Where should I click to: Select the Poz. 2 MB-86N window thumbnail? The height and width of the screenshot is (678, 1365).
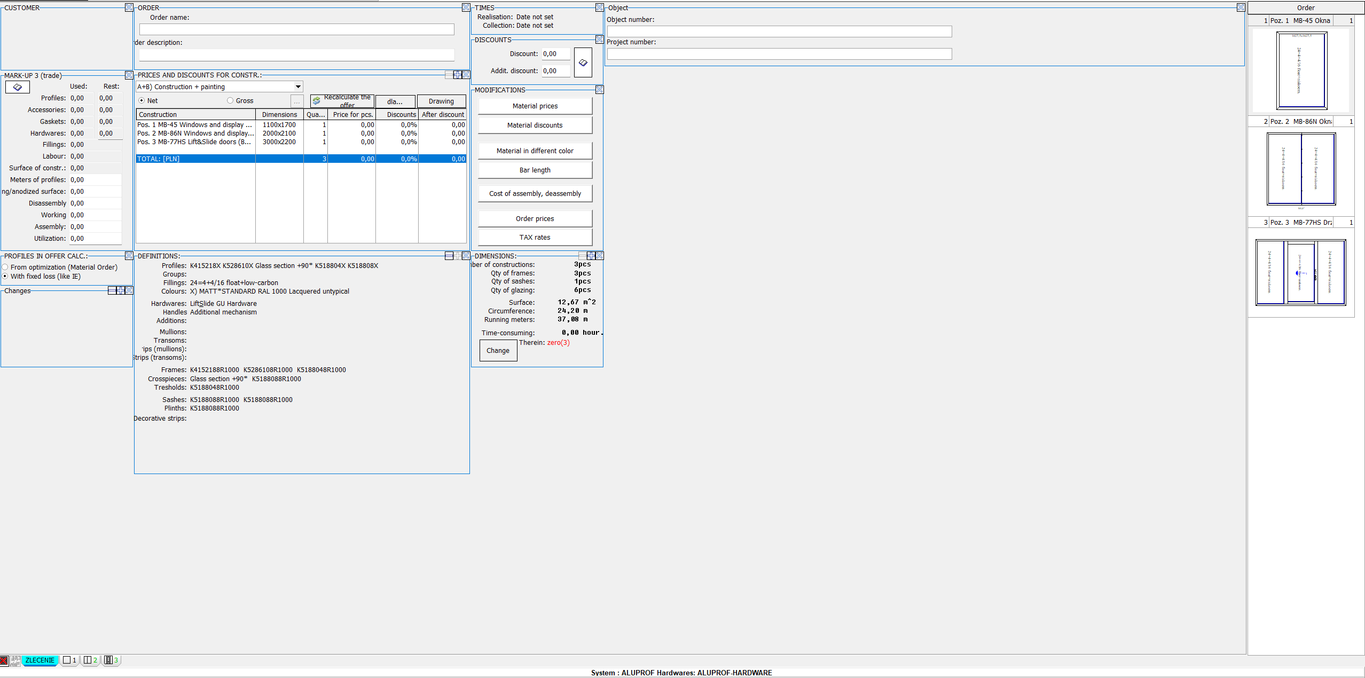coord(1300,169)
